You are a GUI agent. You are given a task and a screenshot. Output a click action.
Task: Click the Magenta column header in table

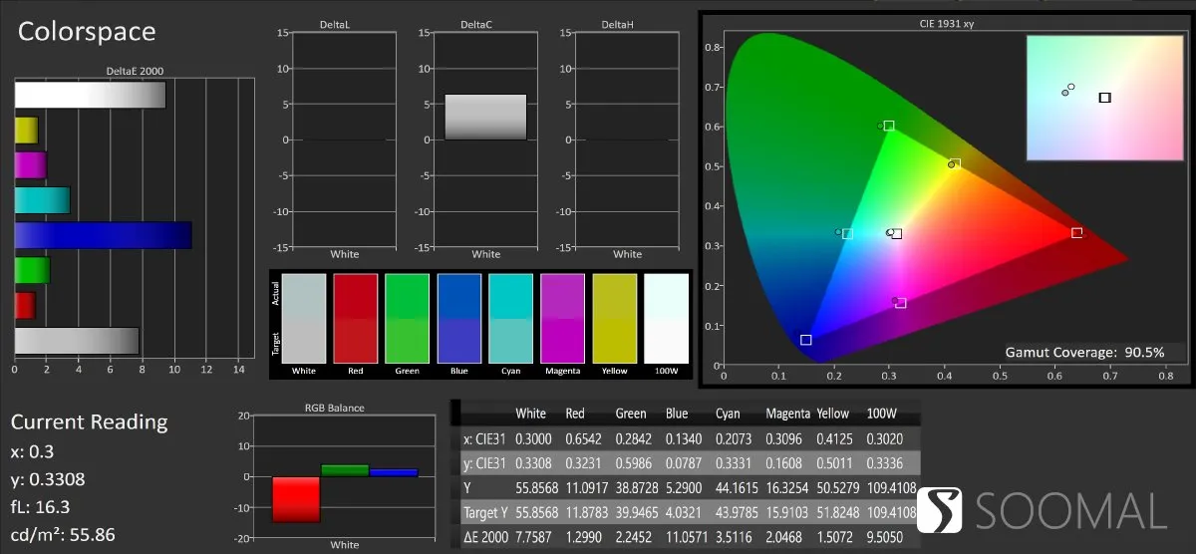click(787, 414)
